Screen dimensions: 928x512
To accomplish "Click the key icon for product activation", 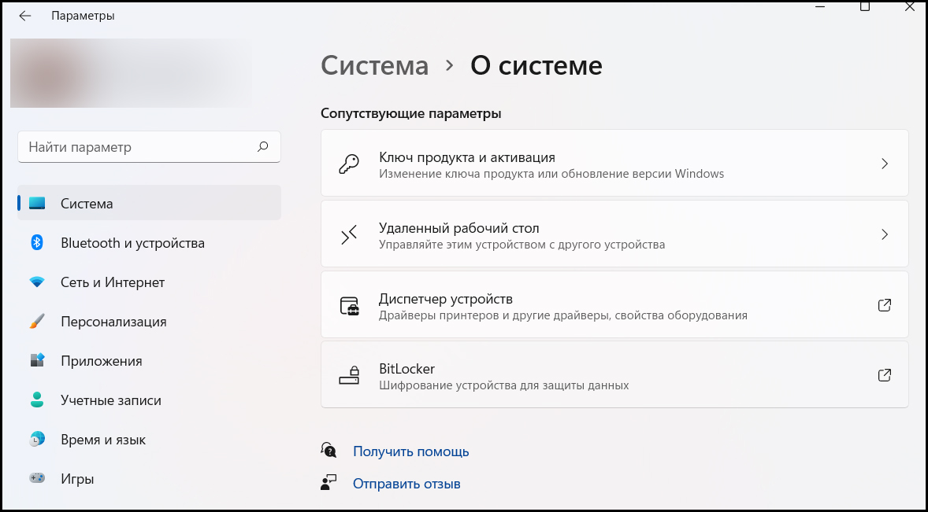I will (349, 164).
